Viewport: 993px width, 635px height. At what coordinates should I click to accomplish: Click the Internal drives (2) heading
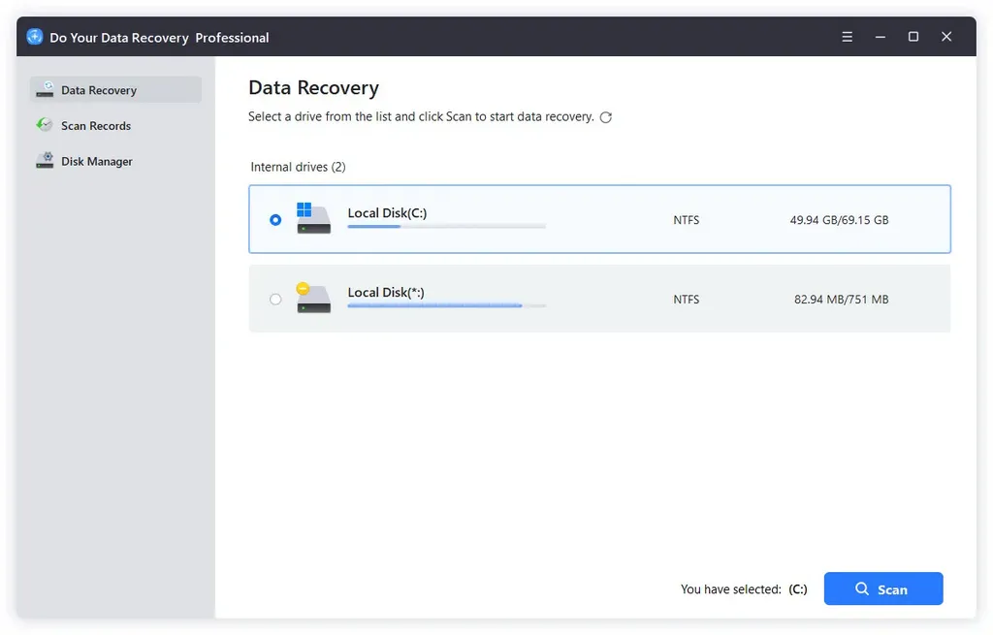coord(299,167)
